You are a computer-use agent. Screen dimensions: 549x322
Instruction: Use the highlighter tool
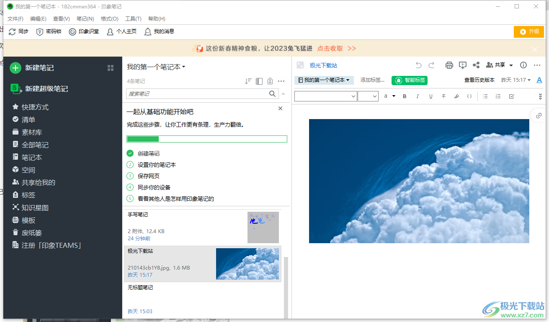[x=456, y=96]
